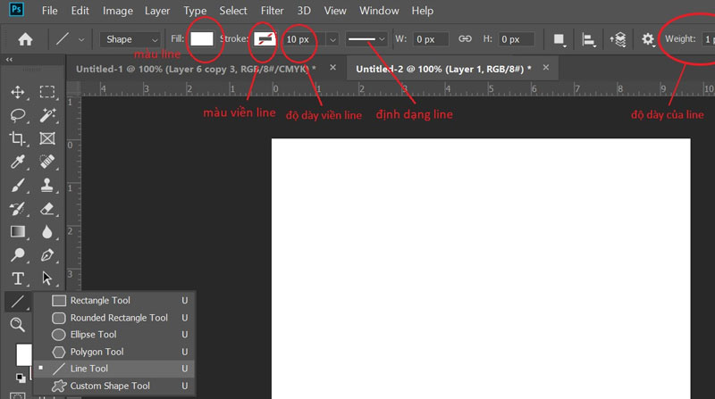Activate the Crop tool
The height and width of the screenshot is (399, 715).
(17, 138)
